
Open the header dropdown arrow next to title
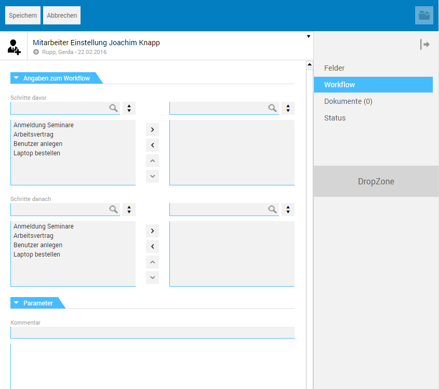(309, 36)
